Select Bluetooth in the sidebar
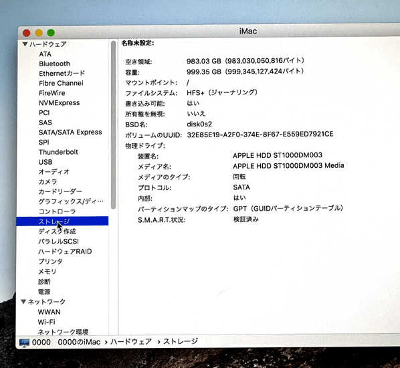400x368 pixels. tap(54, 64)
